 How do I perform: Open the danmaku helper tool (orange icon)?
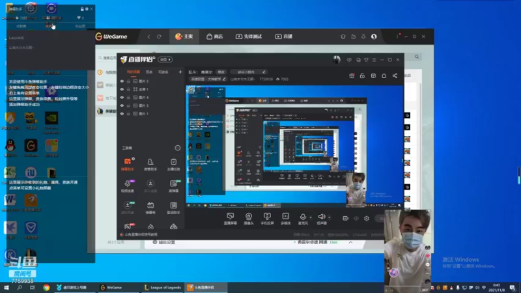127,164
